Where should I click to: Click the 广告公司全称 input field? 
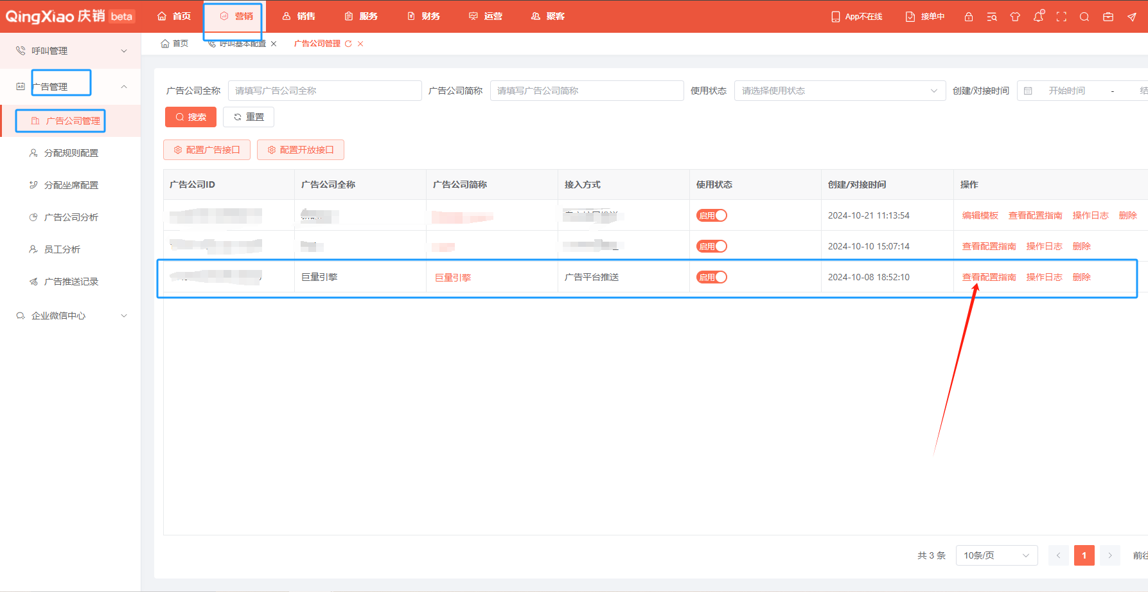click(324, 91)
